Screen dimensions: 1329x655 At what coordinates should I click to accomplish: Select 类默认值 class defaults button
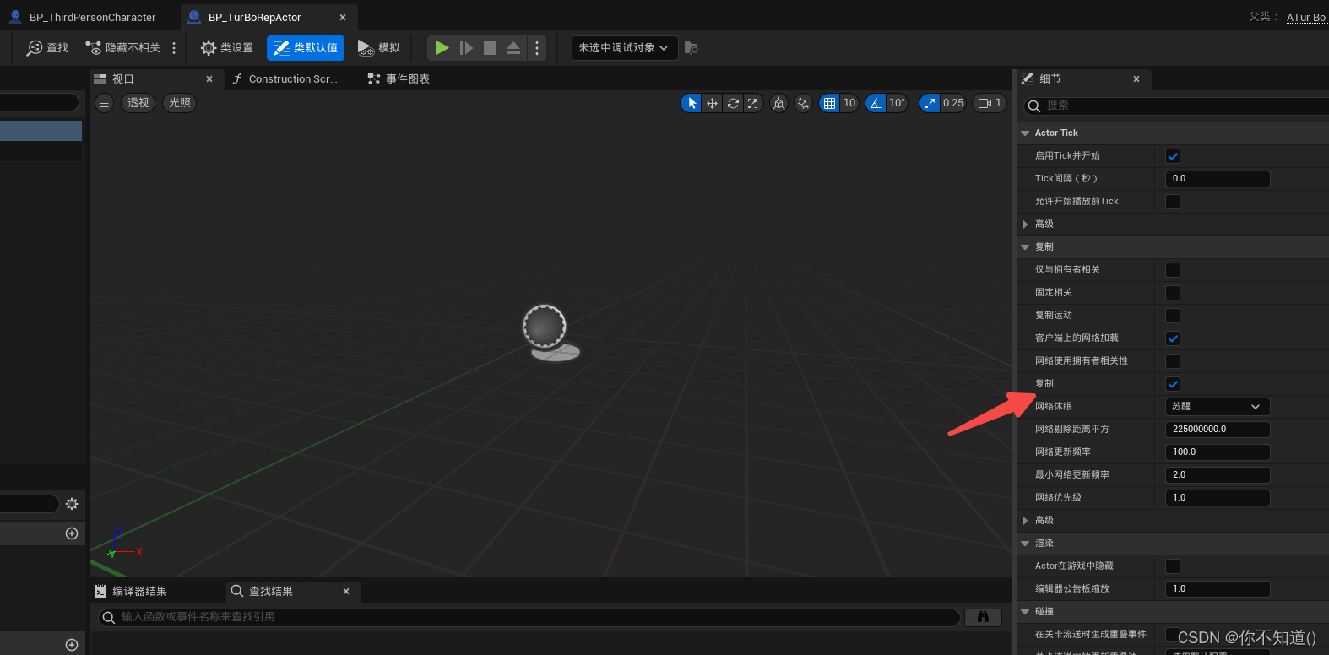(306, 48)
